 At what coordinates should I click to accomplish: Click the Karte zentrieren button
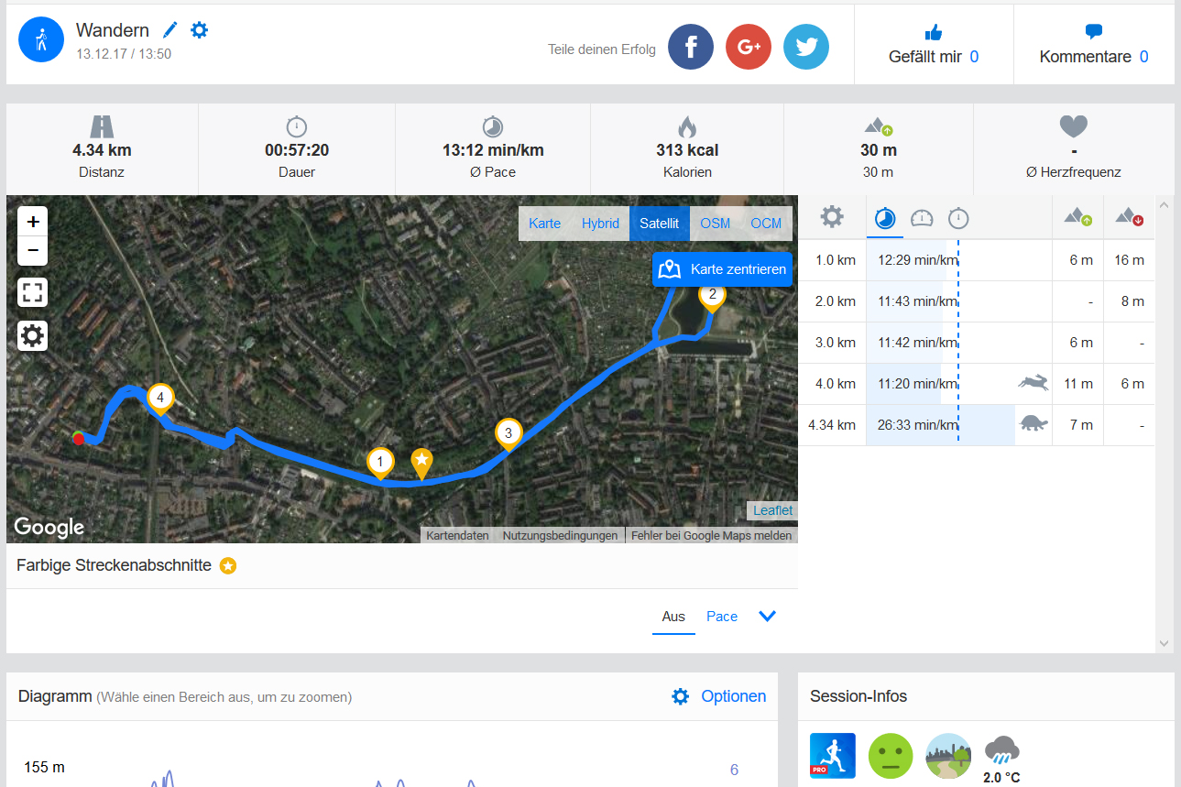(x=722, y=269)
